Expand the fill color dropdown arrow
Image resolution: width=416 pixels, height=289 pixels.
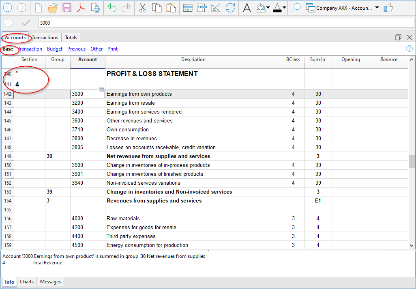click(268, 8)
